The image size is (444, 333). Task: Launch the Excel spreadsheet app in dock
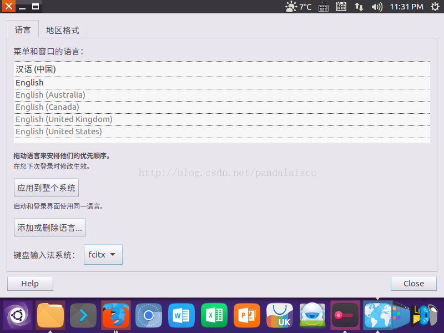pyautogui.click(x=214, y=315)
